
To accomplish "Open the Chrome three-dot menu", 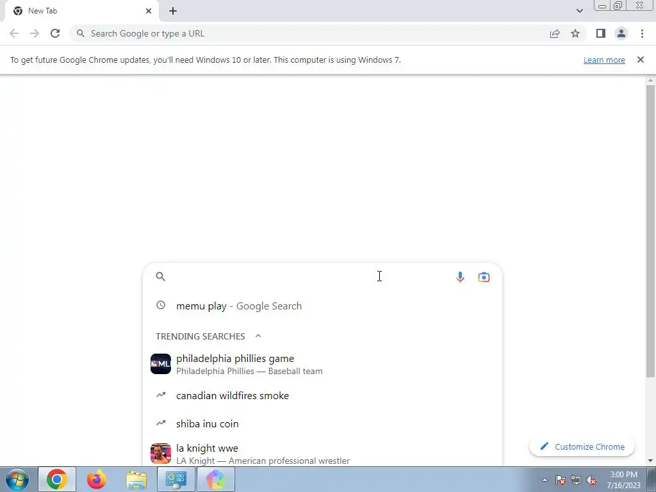I will (x=642, y=33).
